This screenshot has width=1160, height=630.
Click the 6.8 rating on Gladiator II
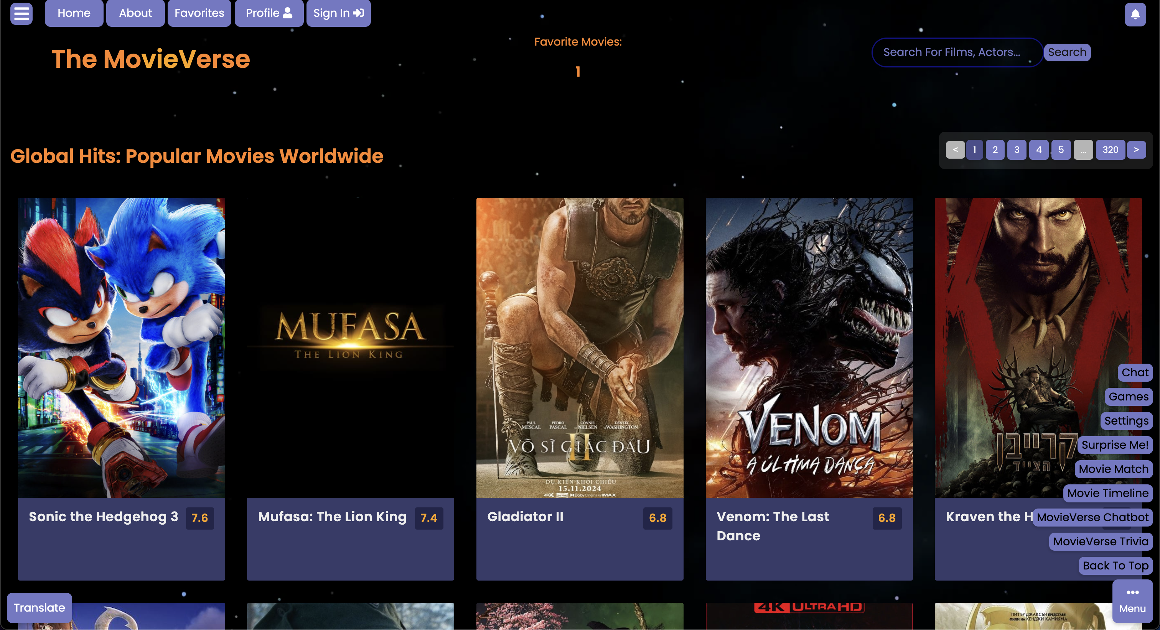[x=657, y=518]
